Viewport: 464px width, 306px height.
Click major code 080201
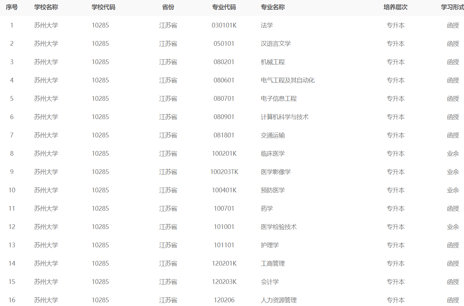[224, 62]
